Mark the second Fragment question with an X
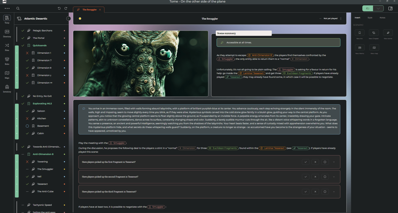The width and height of the screenshot is (398, 213). tap(315, 177)
